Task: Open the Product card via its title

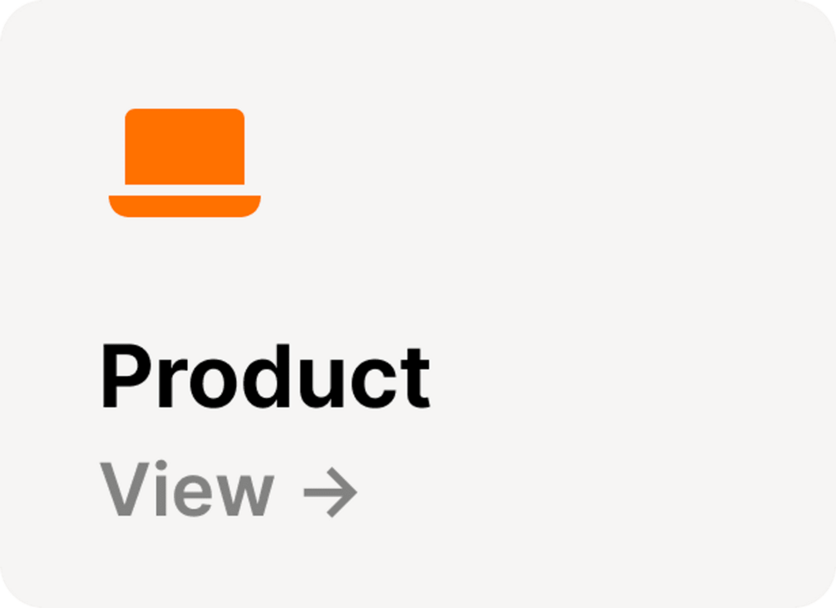Action: coord(265,376)
